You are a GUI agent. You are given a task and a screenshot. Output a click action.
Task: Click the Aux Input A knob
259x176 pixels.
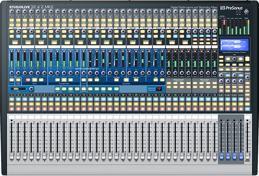click(221, 75)
